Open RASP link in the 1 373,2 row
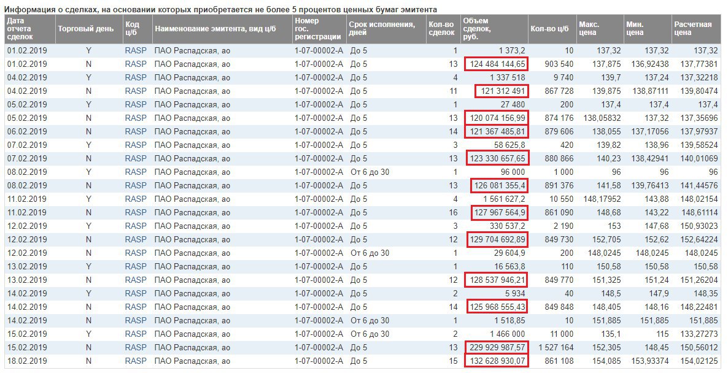 pos(136,50)
